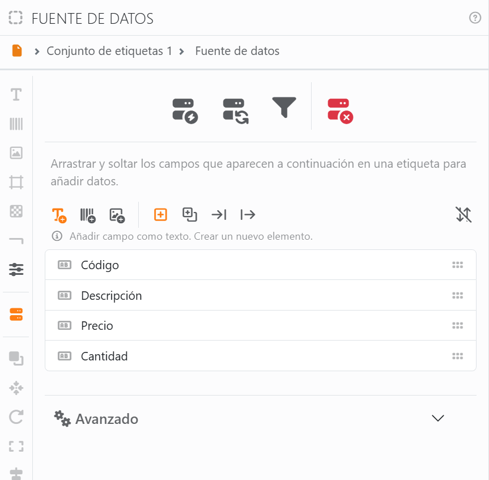
Task: Select the line tool in sidebar
Action: point(16,240)
